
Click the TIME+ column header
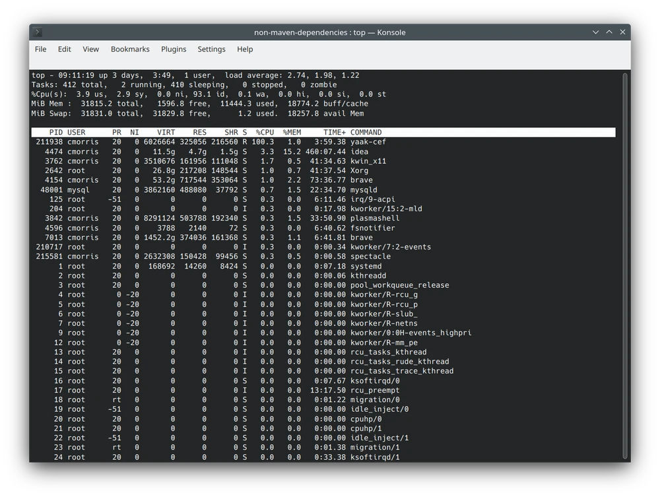(x=334, y=132)
